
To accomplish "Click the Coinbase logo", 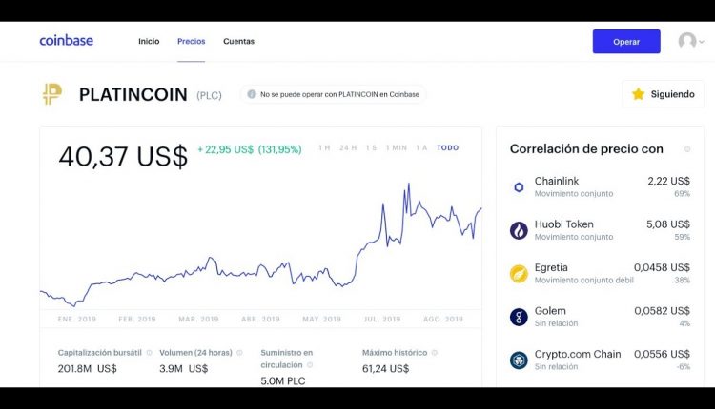I will pyautogui.click(x=66, y=41).
